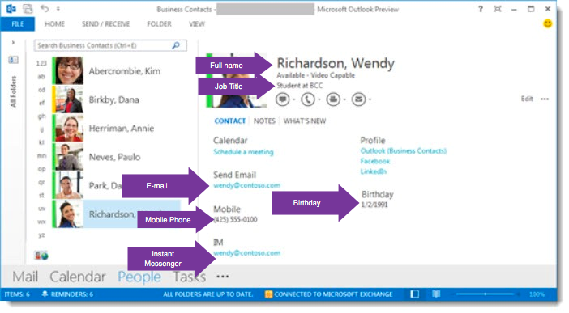Open the help question mark icon
The image size is (569, 313).
[481, 9]
